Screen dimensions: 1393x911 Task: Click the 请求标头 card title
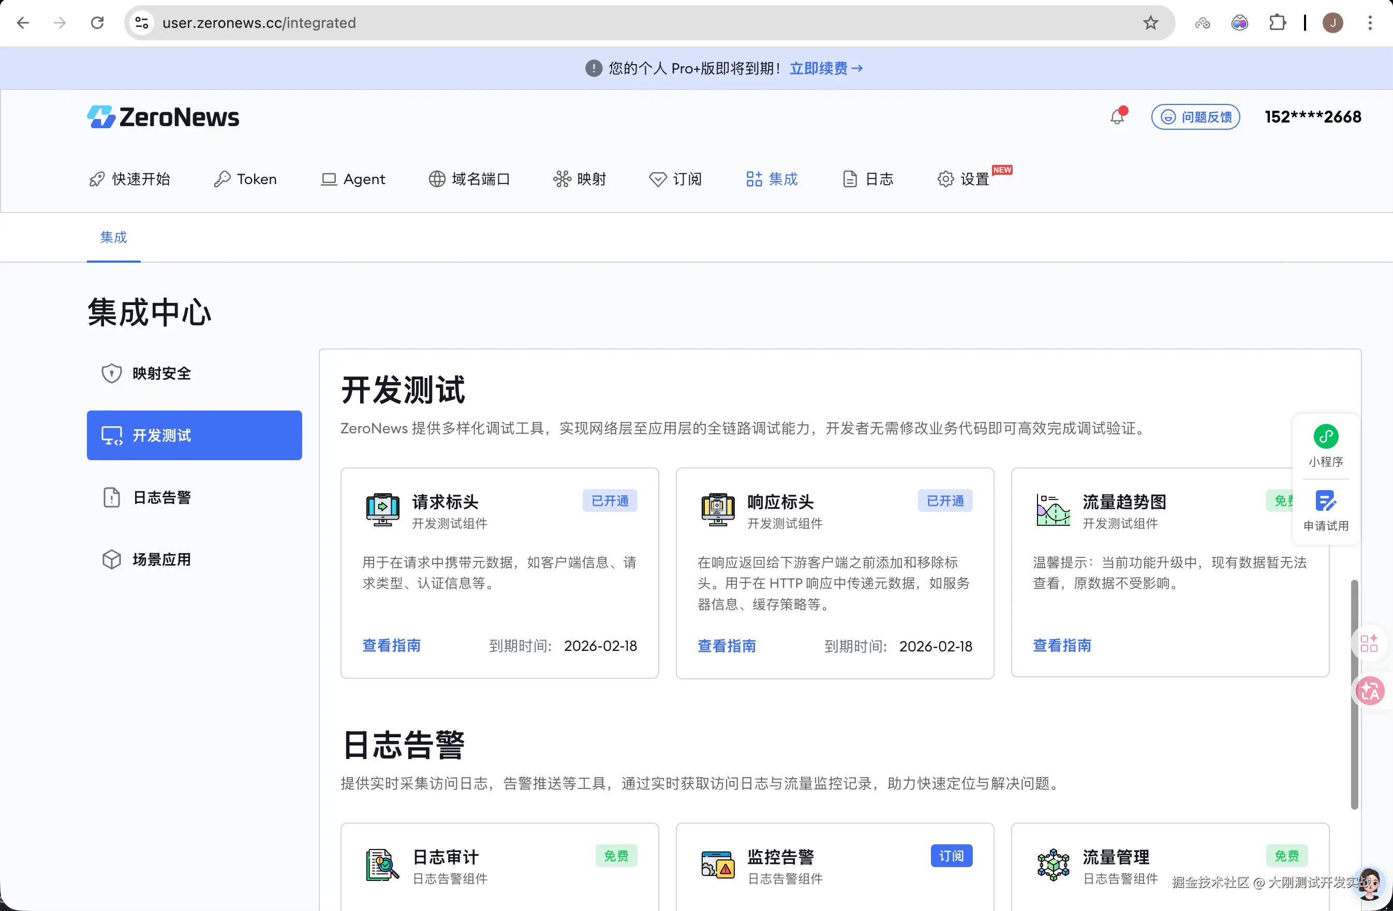click(445, 502)
